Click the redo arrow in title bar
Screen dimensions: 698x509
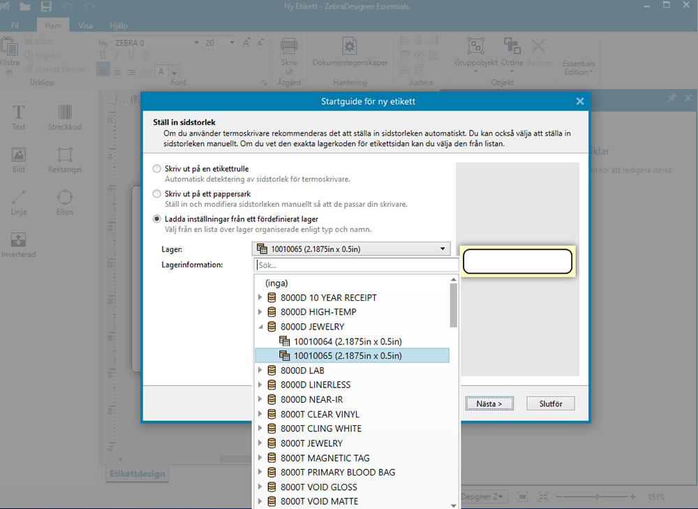click(x=90, y=6)
